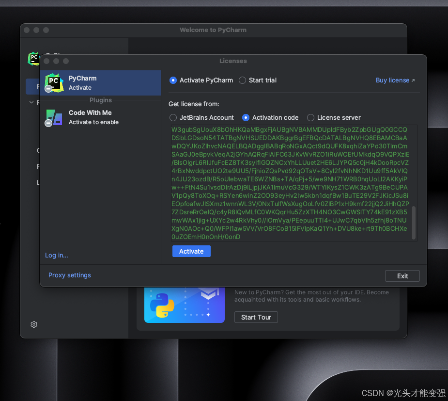
Task: Click the "Get license from:" label
Action: [x=194, y=104]
